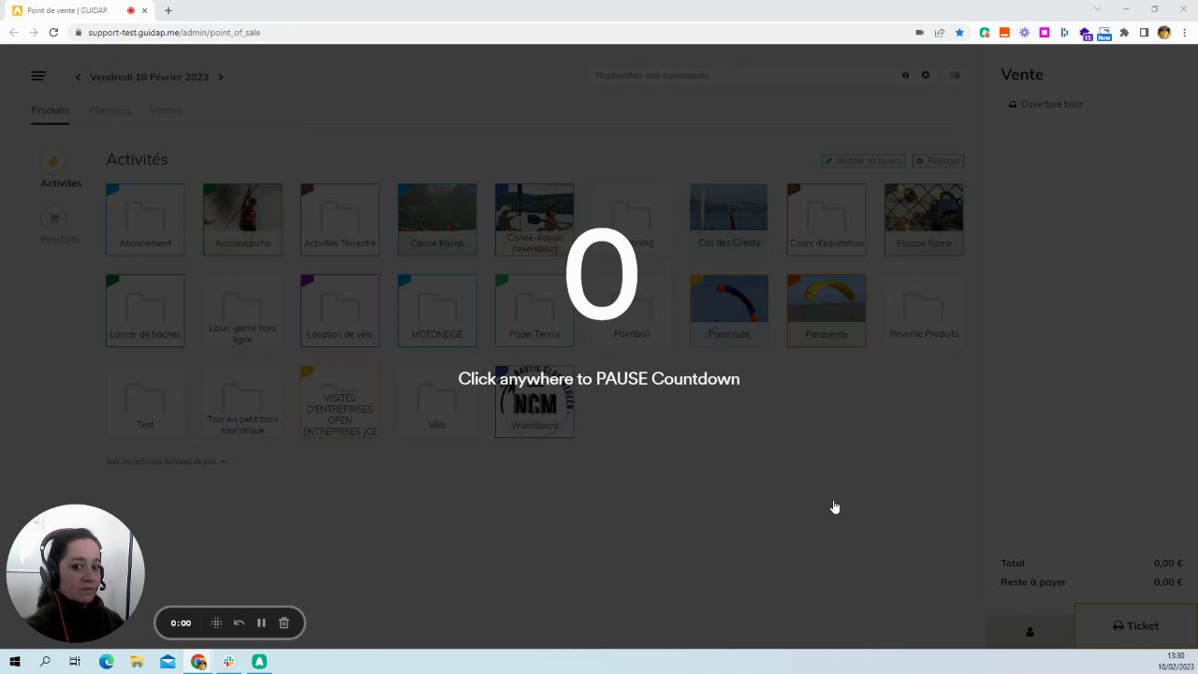Open the Escape Game tile

pos(924,219)
